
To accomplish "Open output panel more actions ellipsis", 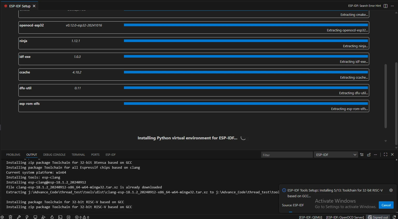I will click(x=375, y=155).
